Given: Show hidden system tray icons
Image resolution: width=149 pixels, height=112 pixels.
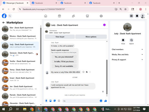Looking at the screenshot, I should click(115, 109).
